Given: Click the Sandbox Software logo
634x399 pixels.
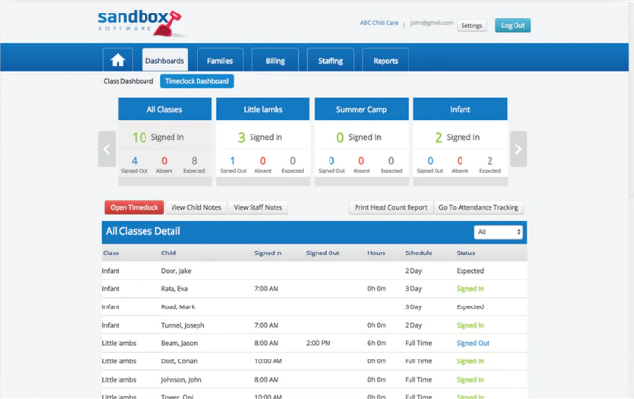Looking at the screenshot, I should pos(139,21).
